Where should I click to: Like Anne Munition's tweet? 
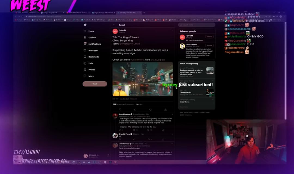148,130
